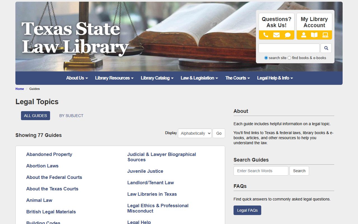Screen dimensions: 358x224
Task: Open the Juvenile Justice guide
Action: click(145, 171)
